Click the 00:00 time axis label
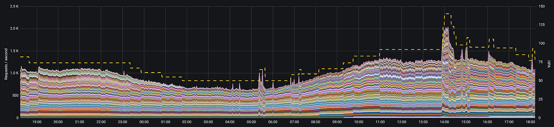 coord(144,122)
